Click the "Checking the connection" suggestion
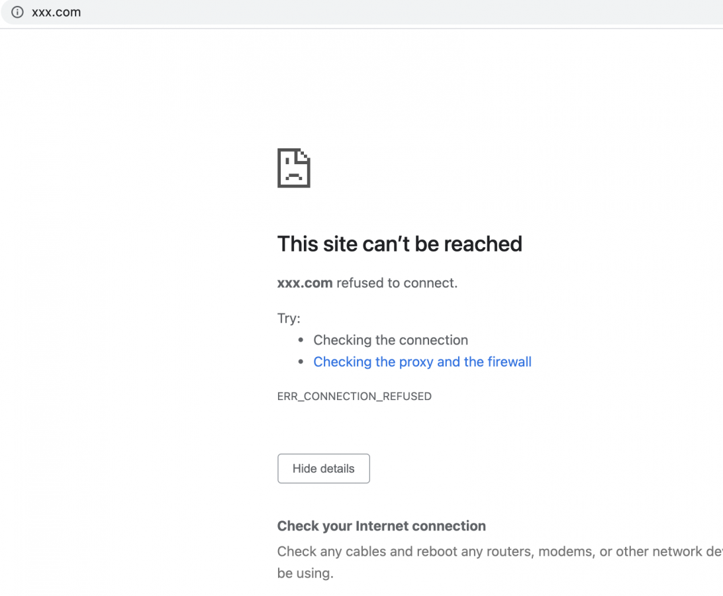This screenshot has height=596, width=723. tap(391, 340)
